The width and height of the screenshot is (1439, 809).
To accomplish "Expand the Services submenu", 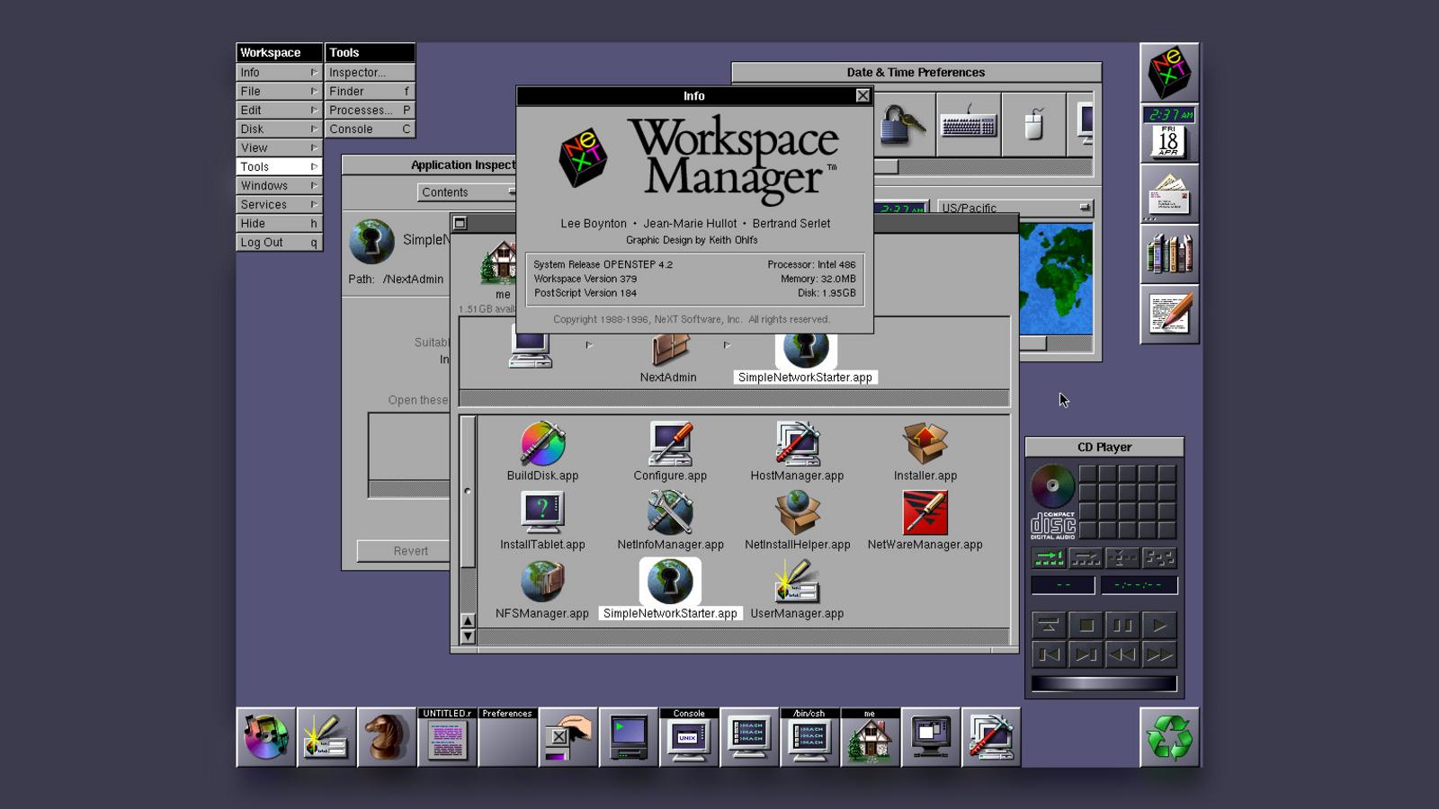I will (279, 204).
